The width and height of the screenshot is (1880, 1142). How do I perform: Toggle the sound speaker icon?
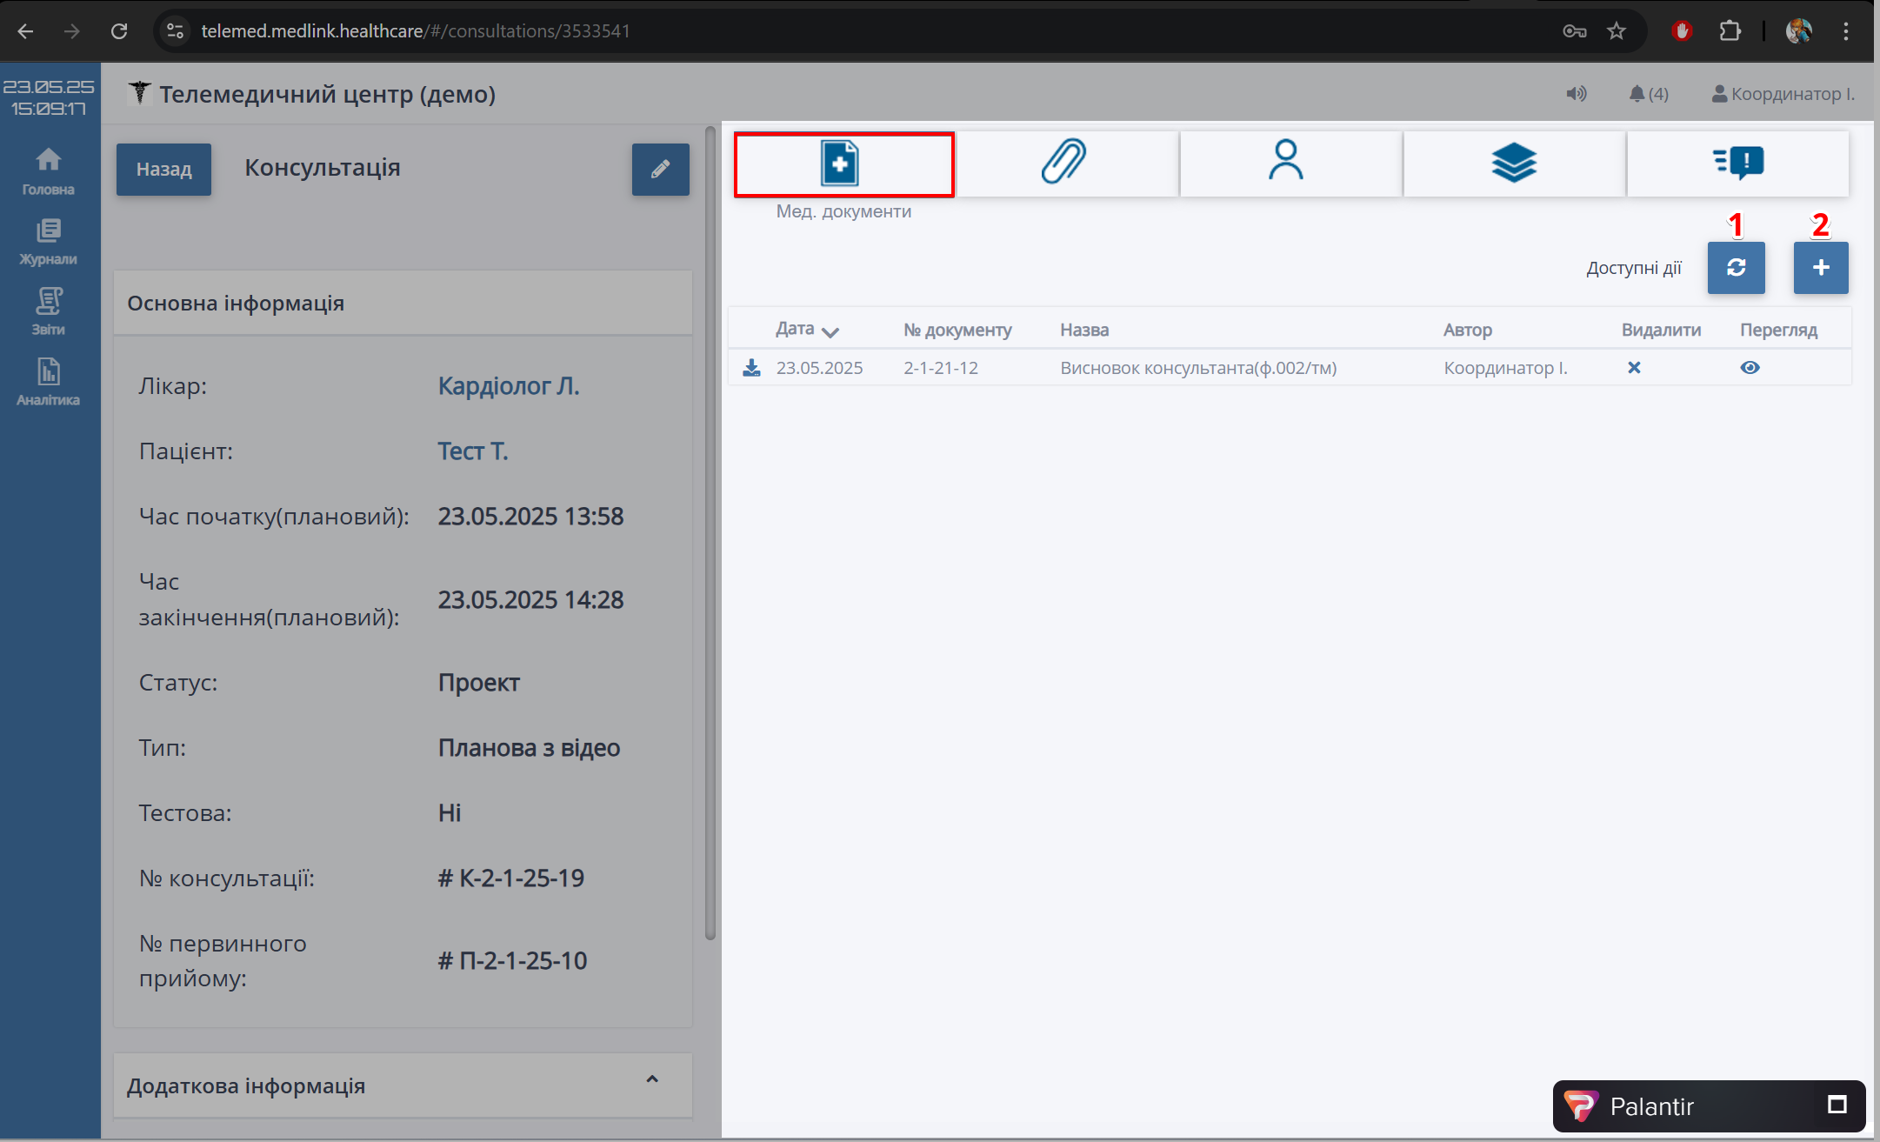[1576, 94]
